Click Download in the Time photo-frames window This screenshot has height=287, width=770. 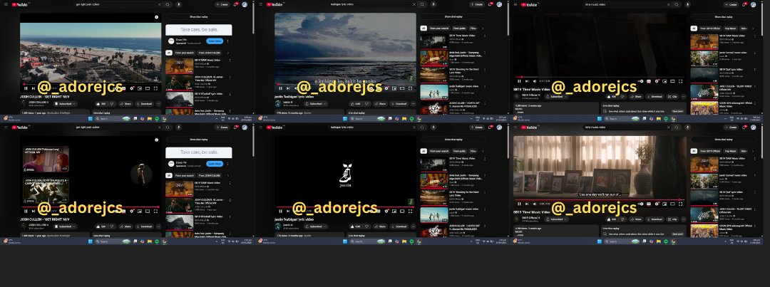[x=654, y=219]
